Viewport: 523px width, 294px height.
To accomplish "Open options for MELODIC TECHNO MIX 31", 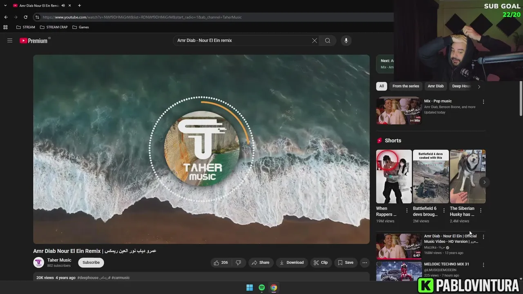I will click(483, 265).
